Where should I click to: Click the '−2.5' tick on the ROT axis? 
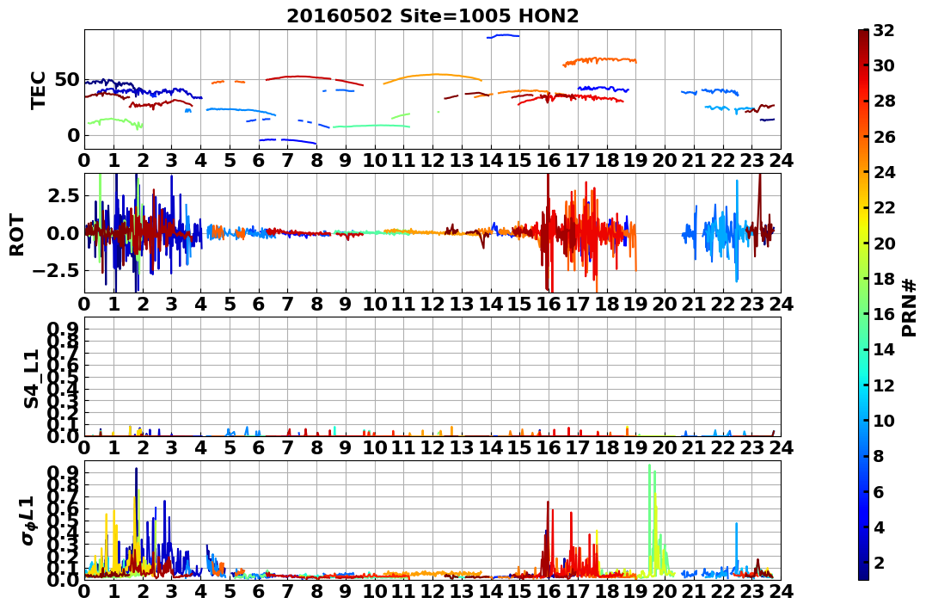point(56,270)
